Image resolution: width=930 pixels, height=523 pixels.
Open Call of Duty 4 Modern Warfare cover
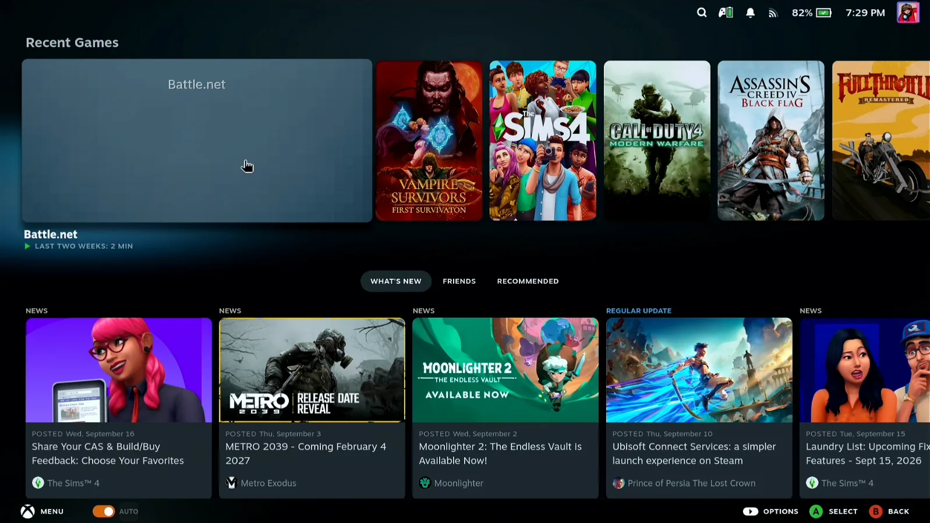click(657, 140)
